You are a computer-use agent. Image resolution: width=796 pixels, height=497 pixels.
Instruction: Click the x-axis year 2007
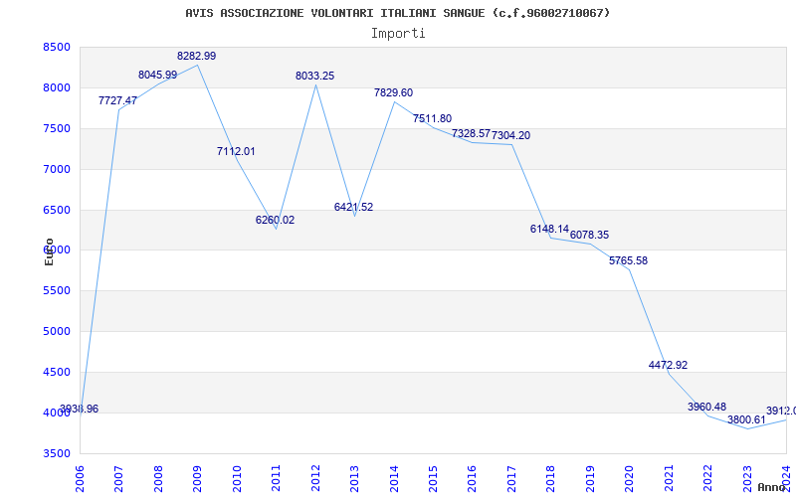coord(118,479)
